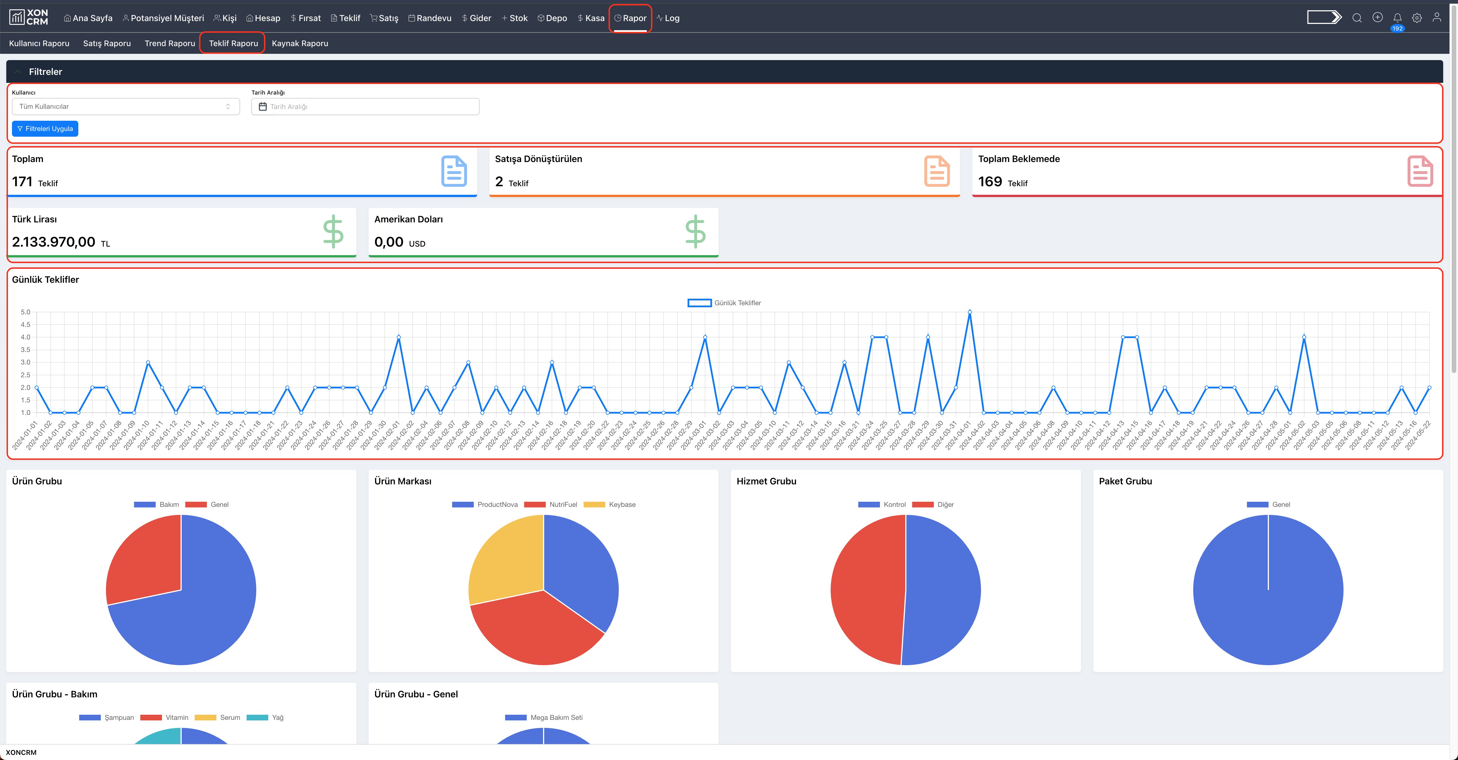
Task: Open Gider menu
Action: (477, 18)
